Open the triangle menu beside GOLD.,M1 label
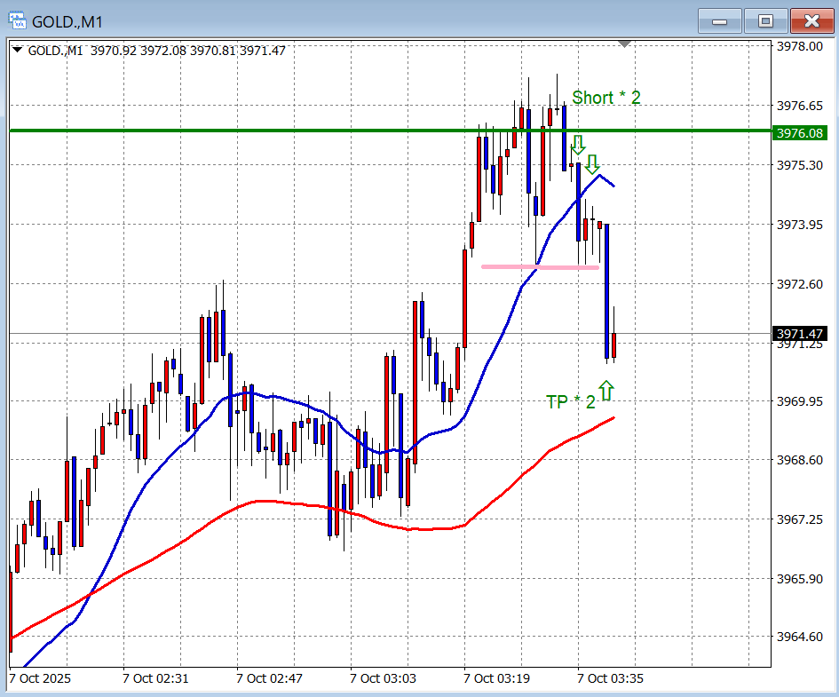Image resolution: width=839 pixels, height=697 pixels. [18, 51]
